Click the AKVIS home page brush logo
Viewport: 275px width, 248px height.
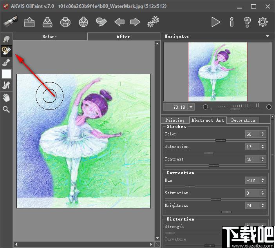(11, 22)
